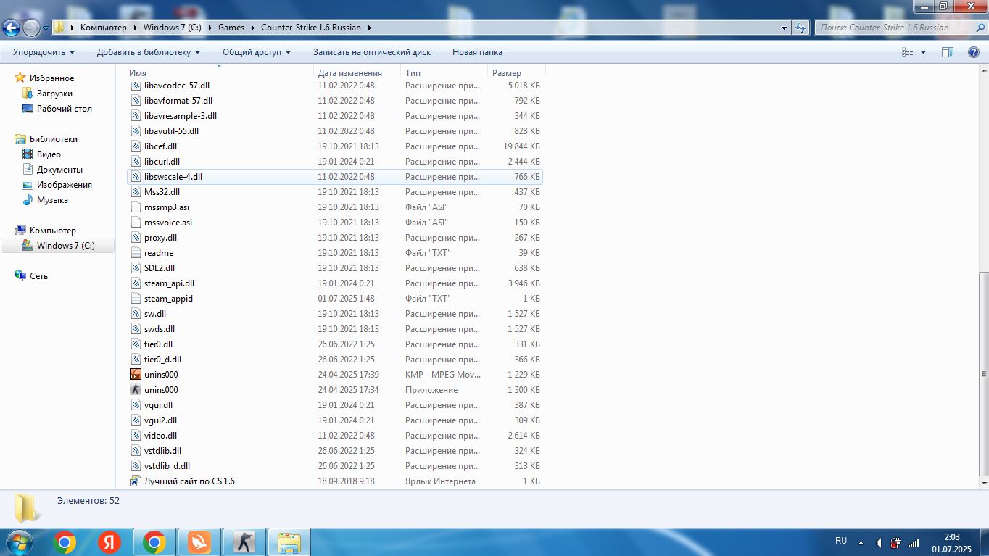Viewport: 989px width, 556px height.
Task: Open the Видео library
Action: [49, 154]
